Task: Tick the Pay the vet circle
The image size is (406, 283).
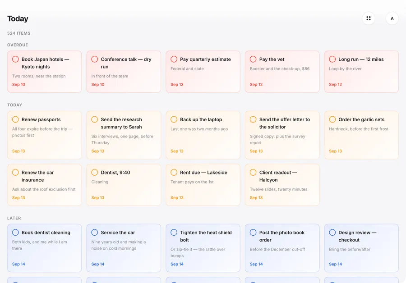Action: pyautogui.click(x=253, y=59)
